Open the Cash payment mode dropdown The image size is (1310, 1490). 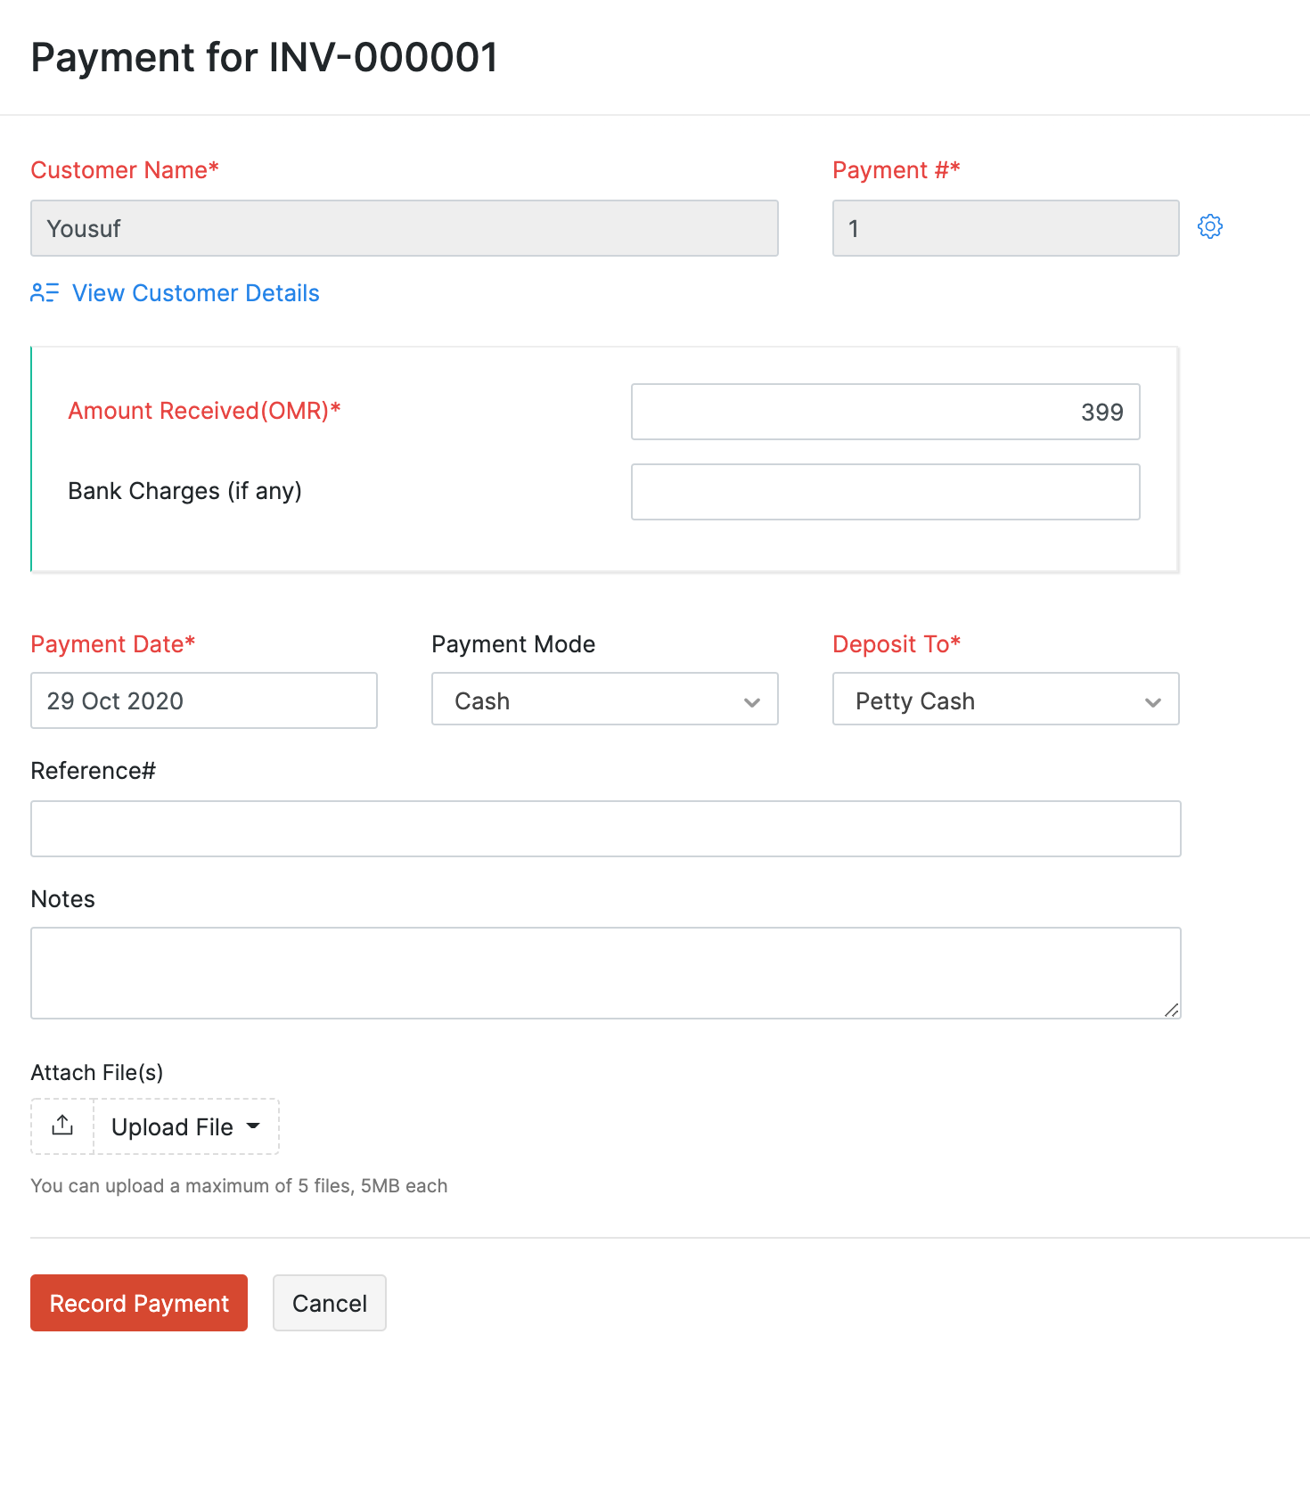(x=603, y=700)
